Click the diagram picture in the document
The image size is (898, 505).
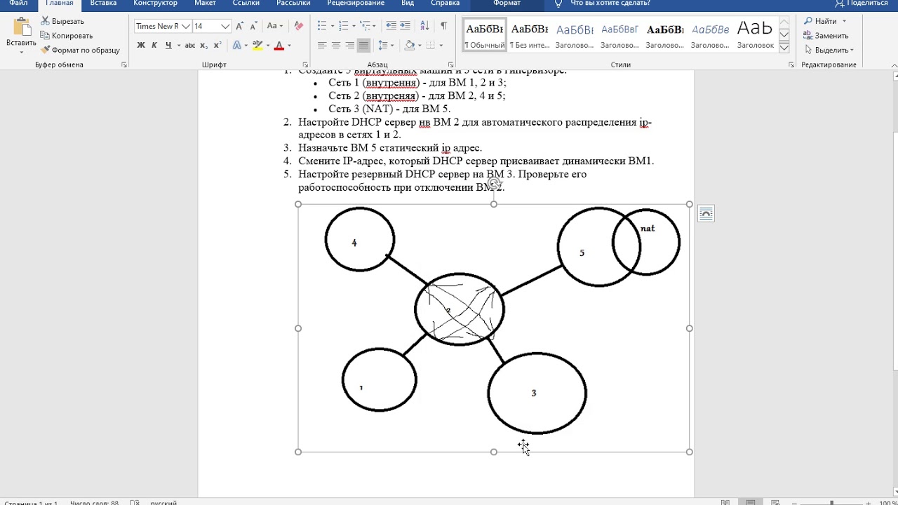[494, 328]
